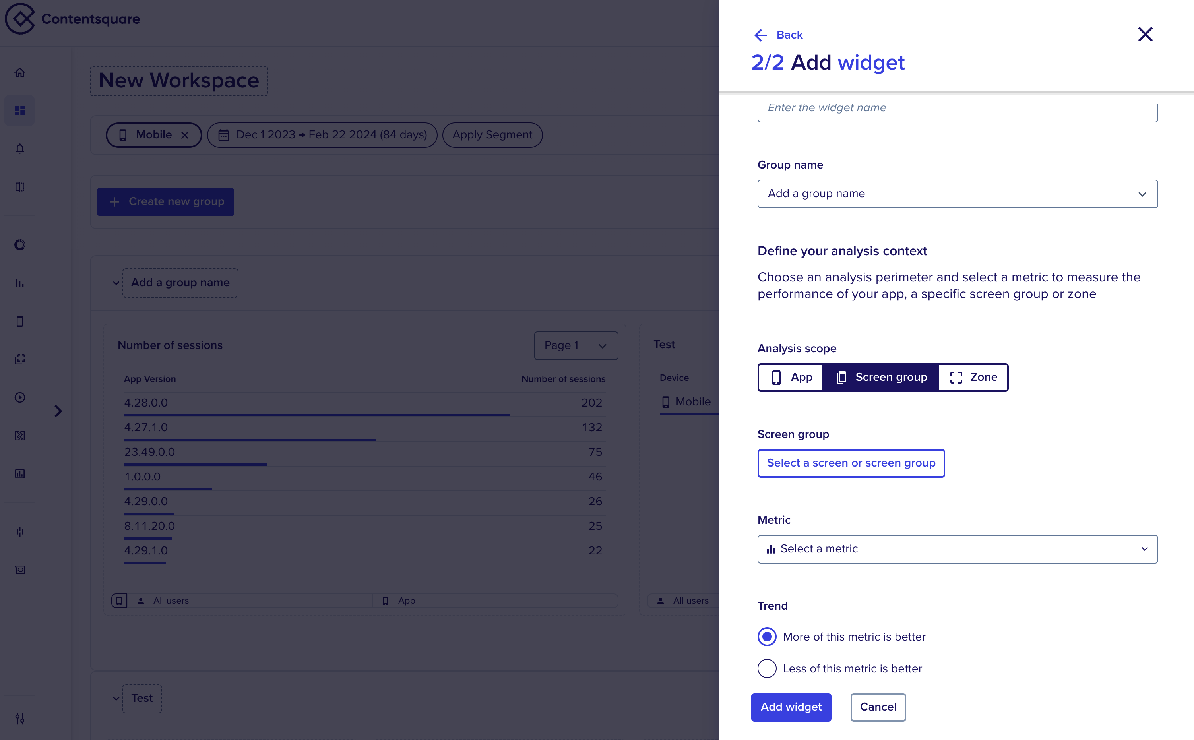Viewport: 1194px width, 740px height.
Task: Click the Mobile device filter chip
Action: click(x=154, y=135)
